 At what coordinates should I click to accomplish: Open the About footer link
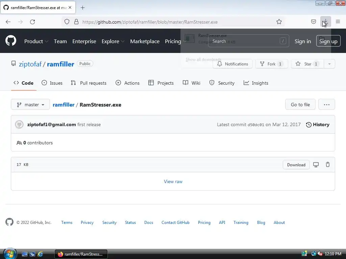[x=279, y=223]
